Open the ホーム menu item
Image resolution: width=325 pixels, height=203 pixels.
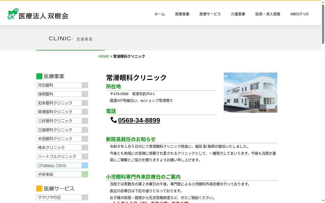coord(160,14)
